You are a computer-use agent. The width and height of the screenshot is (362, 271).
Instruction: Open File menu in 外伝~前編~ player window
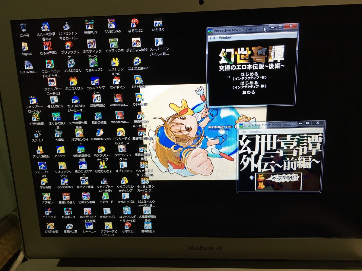tap(243, 132)
